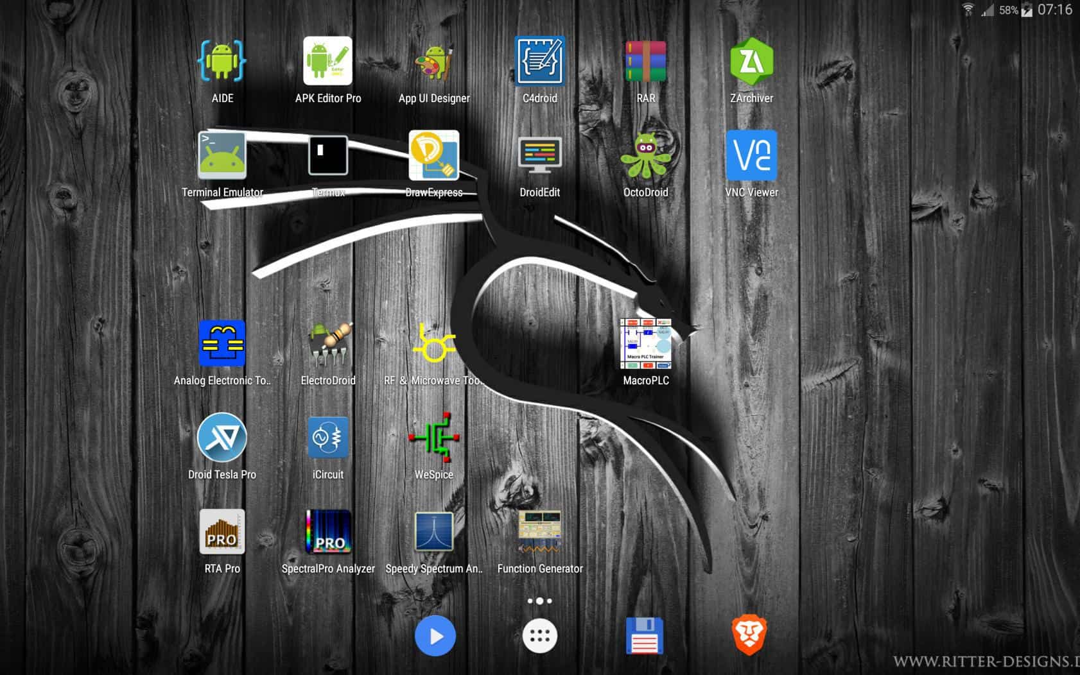
Task: Tap the Wi-Fi status icon
Action: 968,10
